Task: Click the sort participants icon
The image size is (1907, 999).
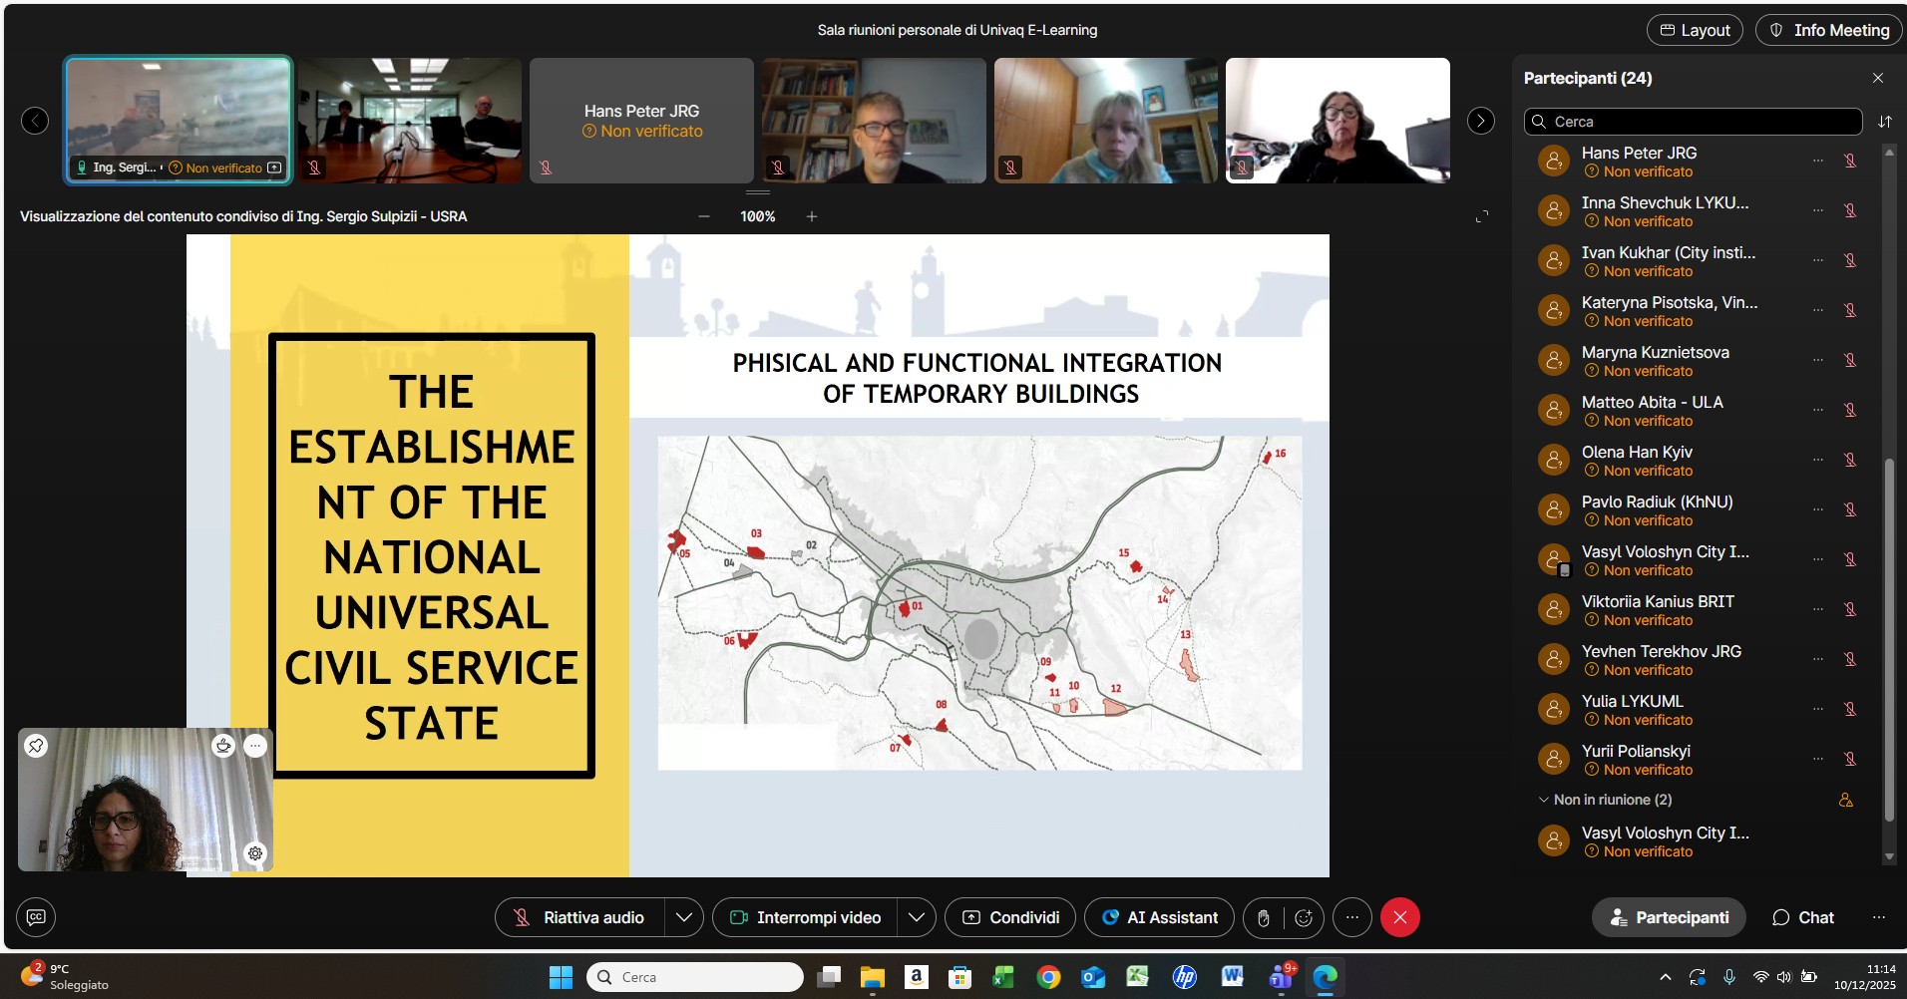Action: tap(1884, 122)
